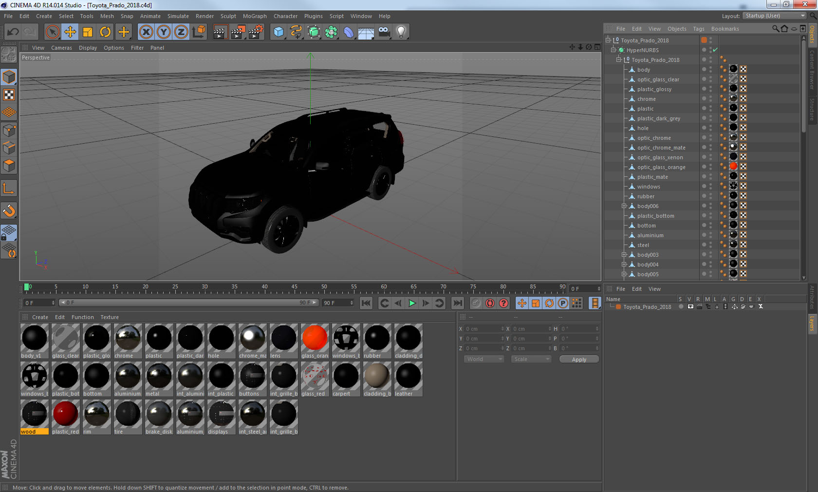Toggle Autokeying button
The image size is (818, 492).
coord(490,303)
